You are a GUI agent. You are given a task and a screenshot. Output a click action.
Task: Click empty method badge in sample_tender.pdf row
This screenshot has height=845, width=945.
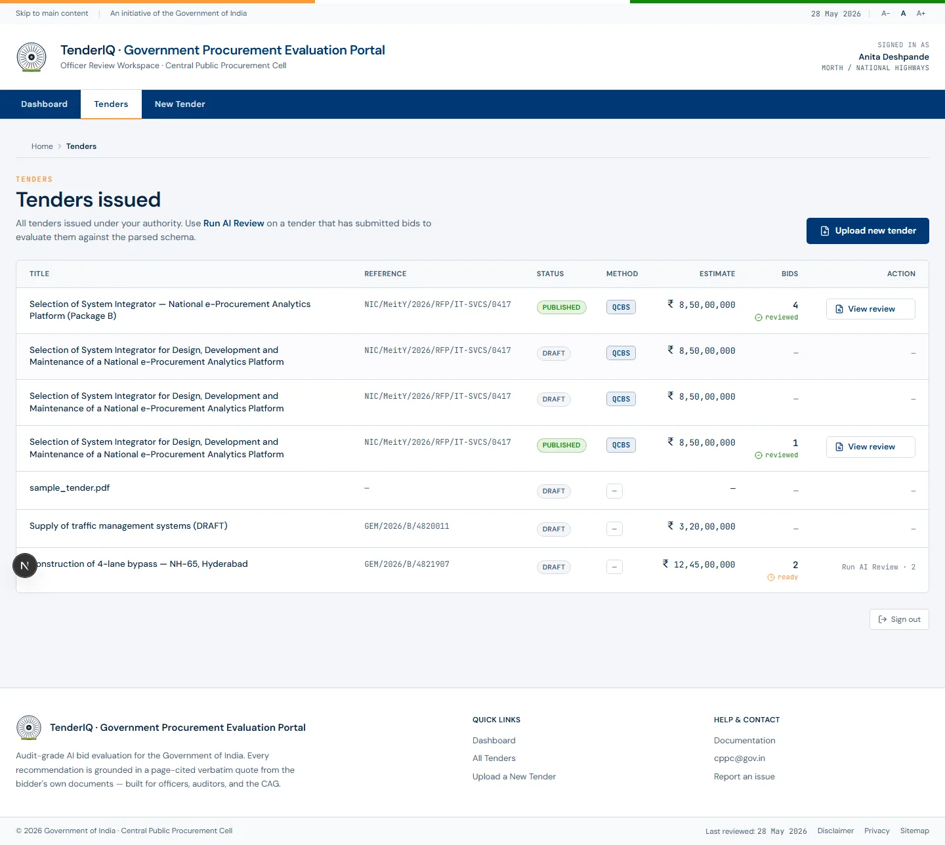pos(614,491)
